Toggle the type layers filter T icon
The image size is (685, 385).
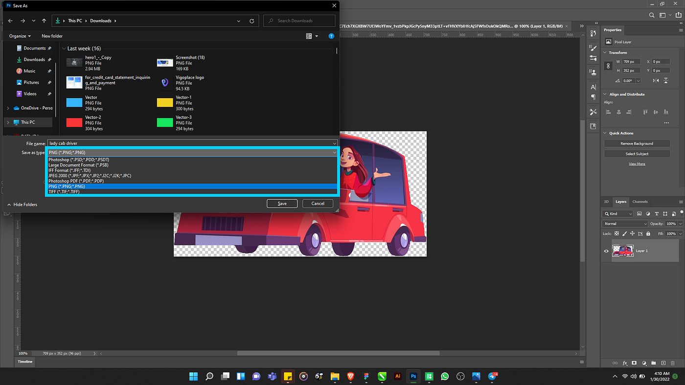[x=657, y=214]
